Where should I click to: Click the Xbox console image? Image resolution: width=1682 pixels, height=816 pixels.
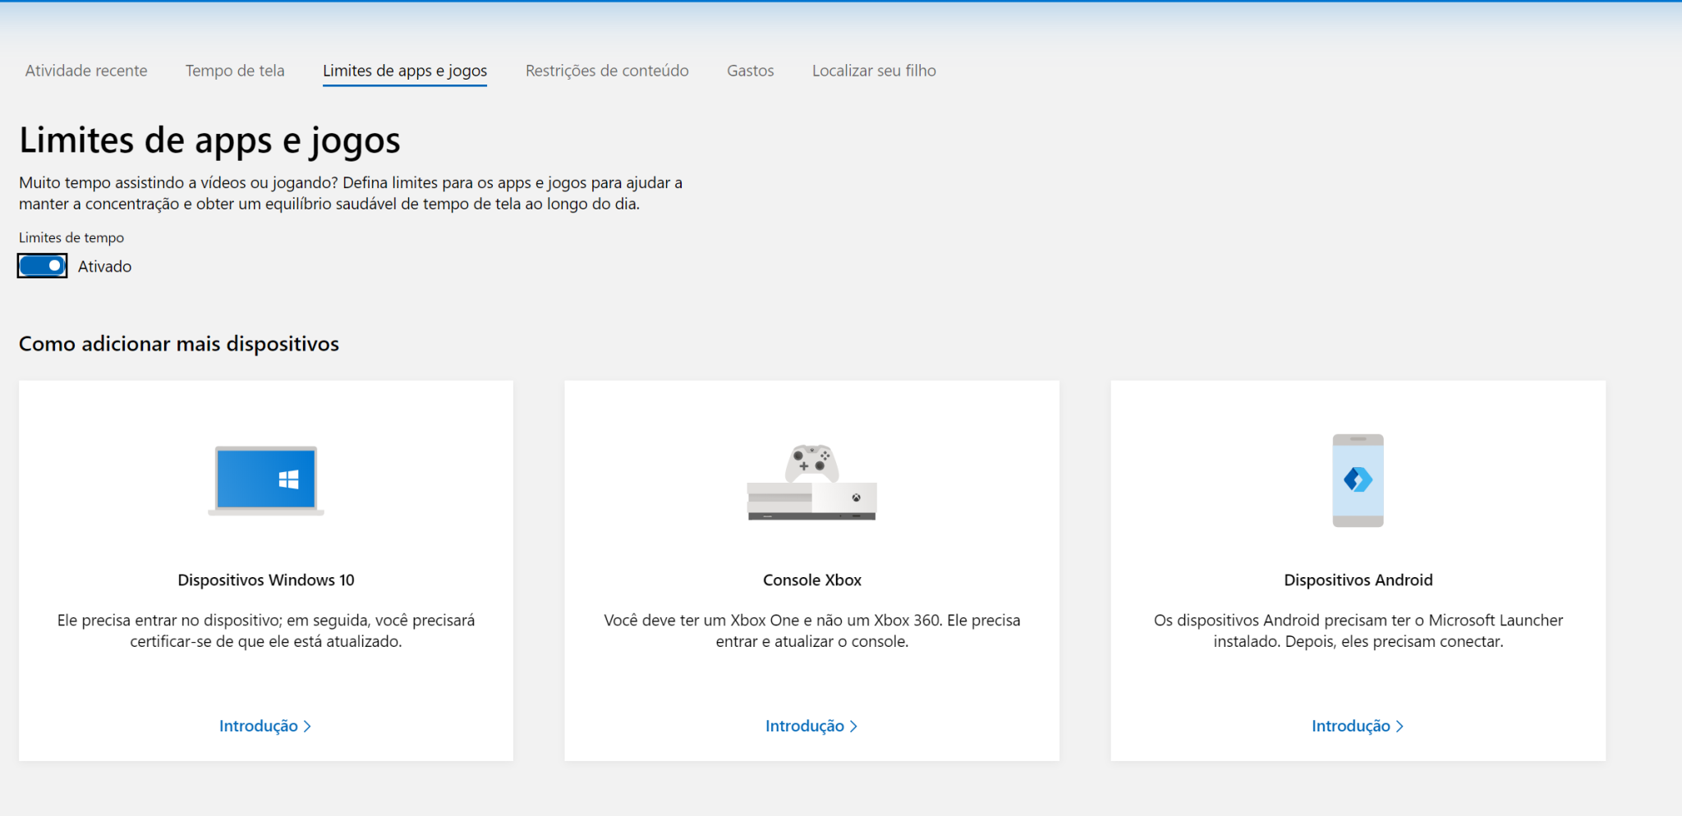click(x=811, y=482)
